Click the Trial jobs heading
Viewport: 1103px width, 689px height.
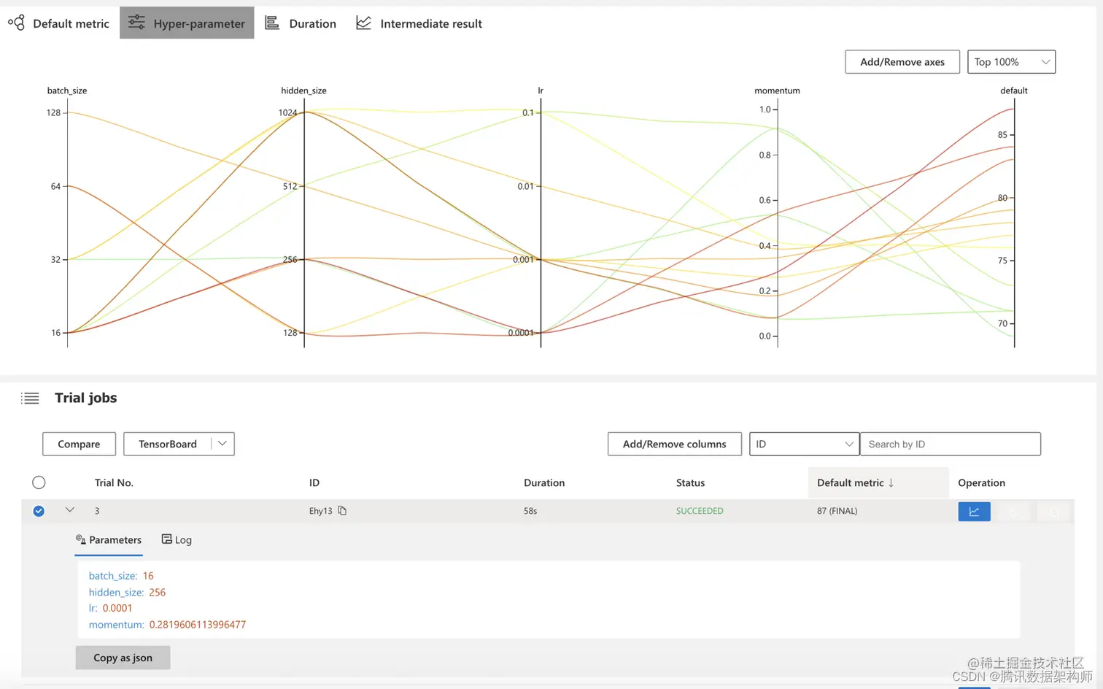click(x=85, y=398)
